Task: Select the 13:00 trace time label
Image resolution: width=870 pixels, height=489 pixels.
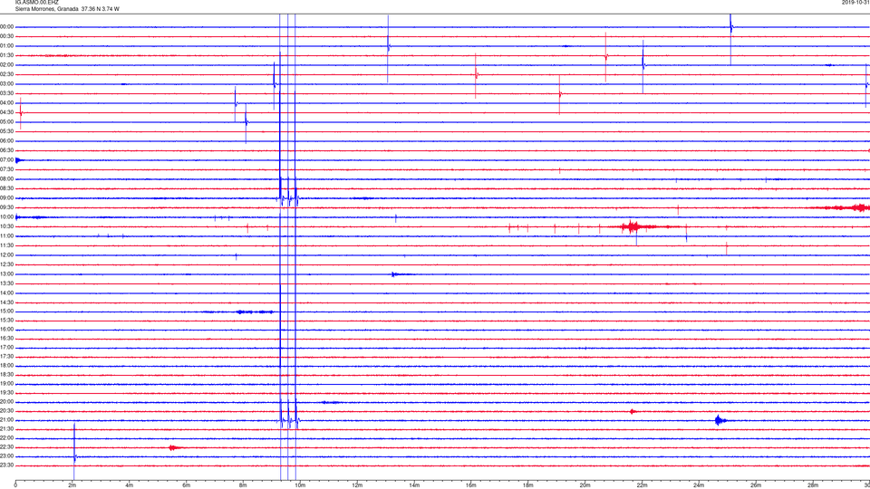Action: pyautogui.click(x=6, y=273)
